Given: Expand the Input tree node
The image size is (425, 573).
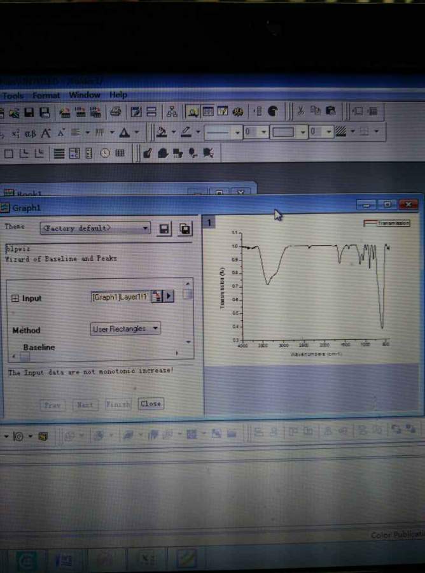Looking at the screenshot, I should 15,298.
